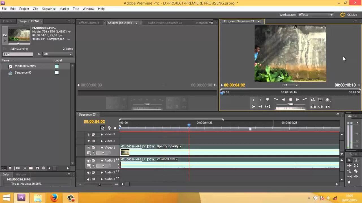Click the New Item icon in Project panel
Image resolution: width=362 pixels, height=203 pixels.
point(37,168)
